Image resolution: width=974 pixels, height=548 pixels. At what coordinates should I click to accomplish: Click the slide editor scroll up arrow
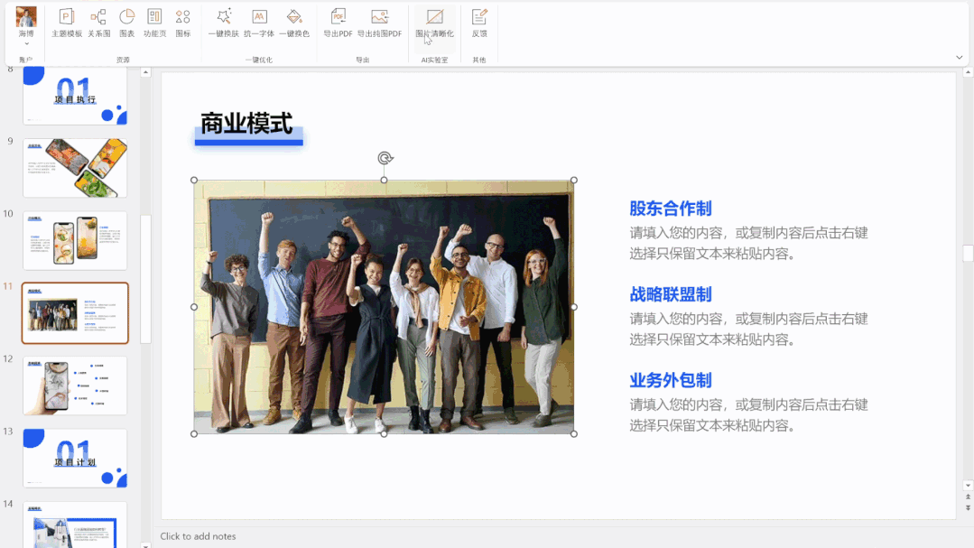968,73
